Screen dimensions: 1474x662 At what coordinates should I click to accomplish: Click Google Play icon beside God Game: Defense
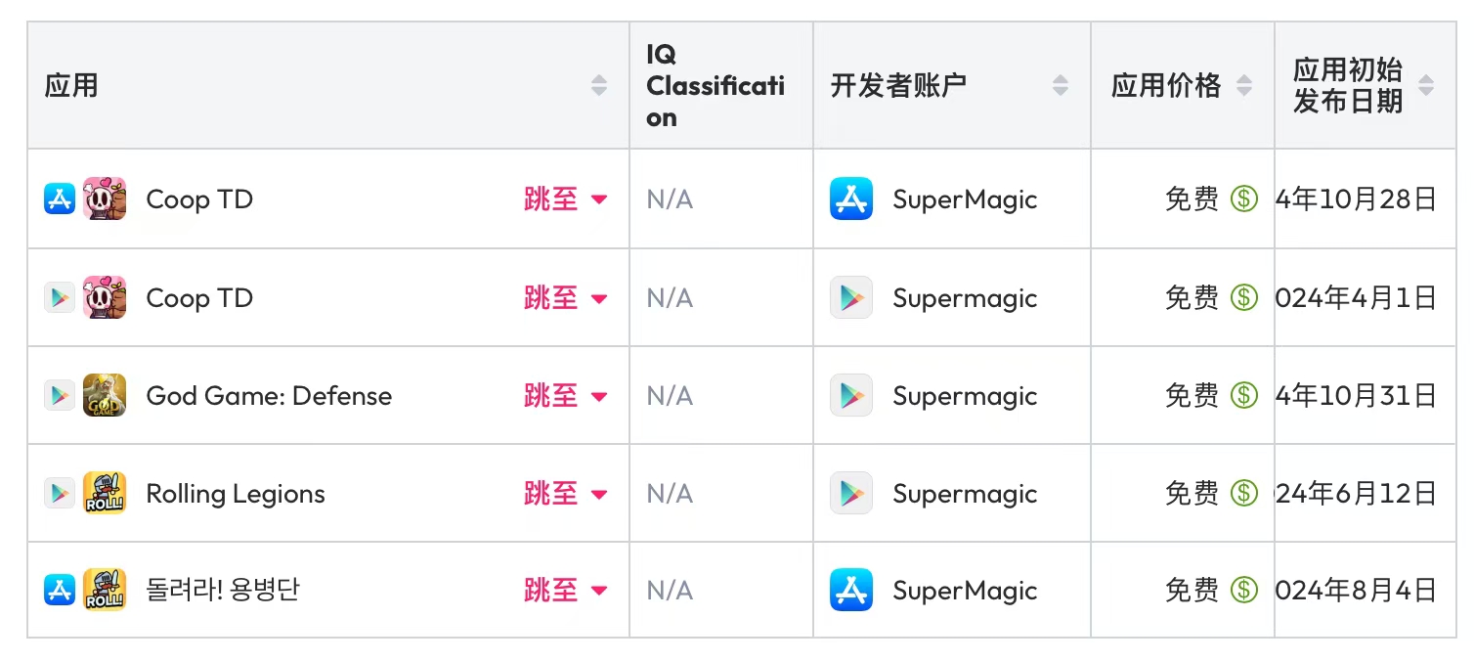pyautogui.click(x=60, y=395)
